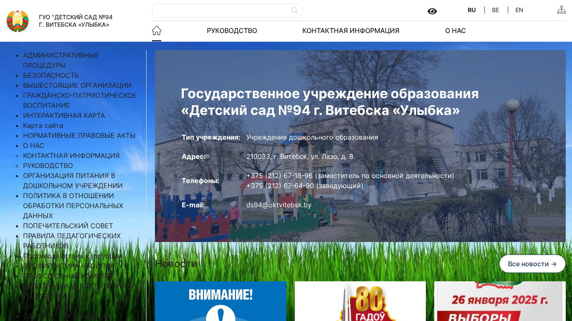572x321 pixels.
Task: Click the Belarus emblem logo in the header
Action: [18, 21]
